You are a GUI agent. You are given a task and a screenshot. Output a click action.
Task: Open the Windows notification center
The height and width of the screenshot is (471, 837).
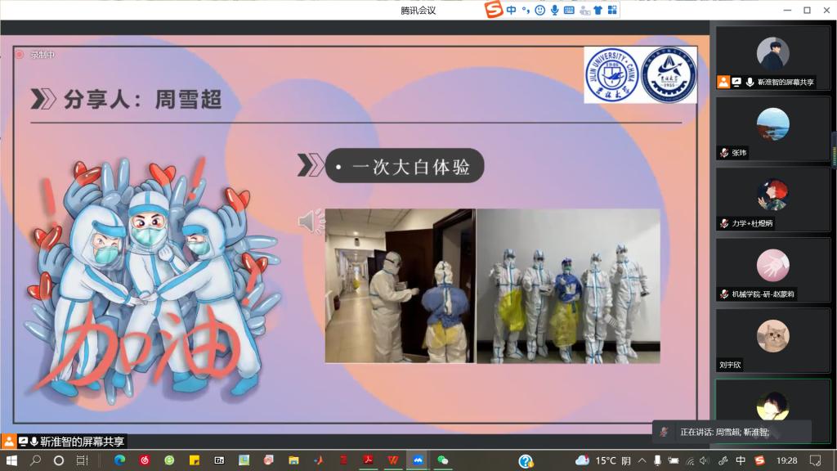pyautogui.click(x=815, y=460)
